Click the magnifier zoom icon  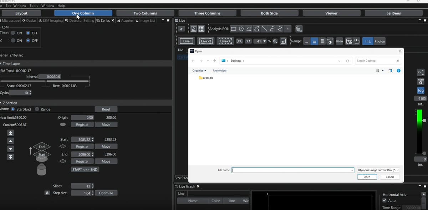275,41
